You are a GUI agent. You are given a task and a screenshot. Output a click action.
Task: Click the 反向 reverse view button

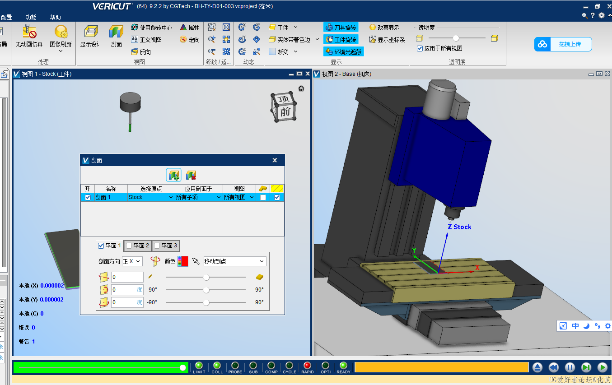coord(141,52)
